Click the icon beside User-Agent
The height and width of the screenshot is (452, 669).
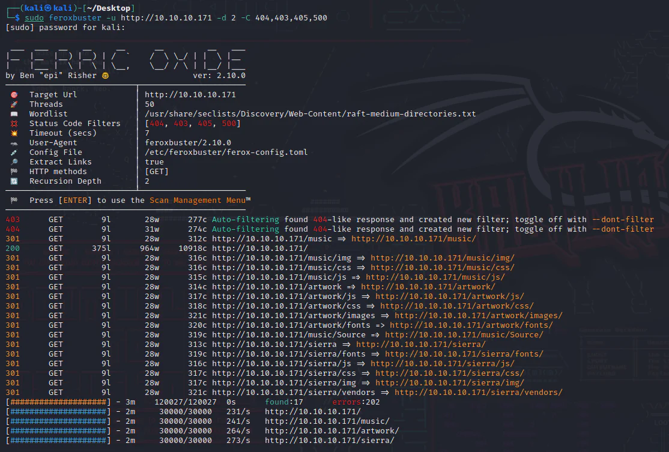tap(14, 143)
